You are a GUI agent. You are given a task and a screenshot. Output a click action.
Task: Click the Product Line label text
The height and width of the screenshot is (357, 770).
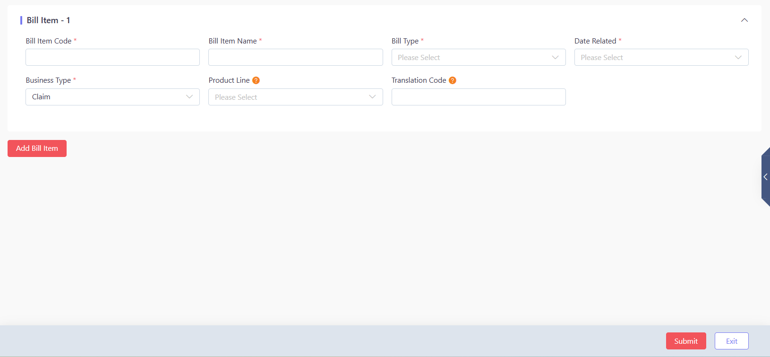pyautogui.click(x=229, y=80)
